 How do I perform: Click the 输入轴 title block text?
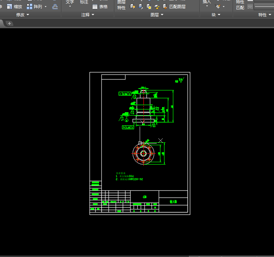pos(173,202)
